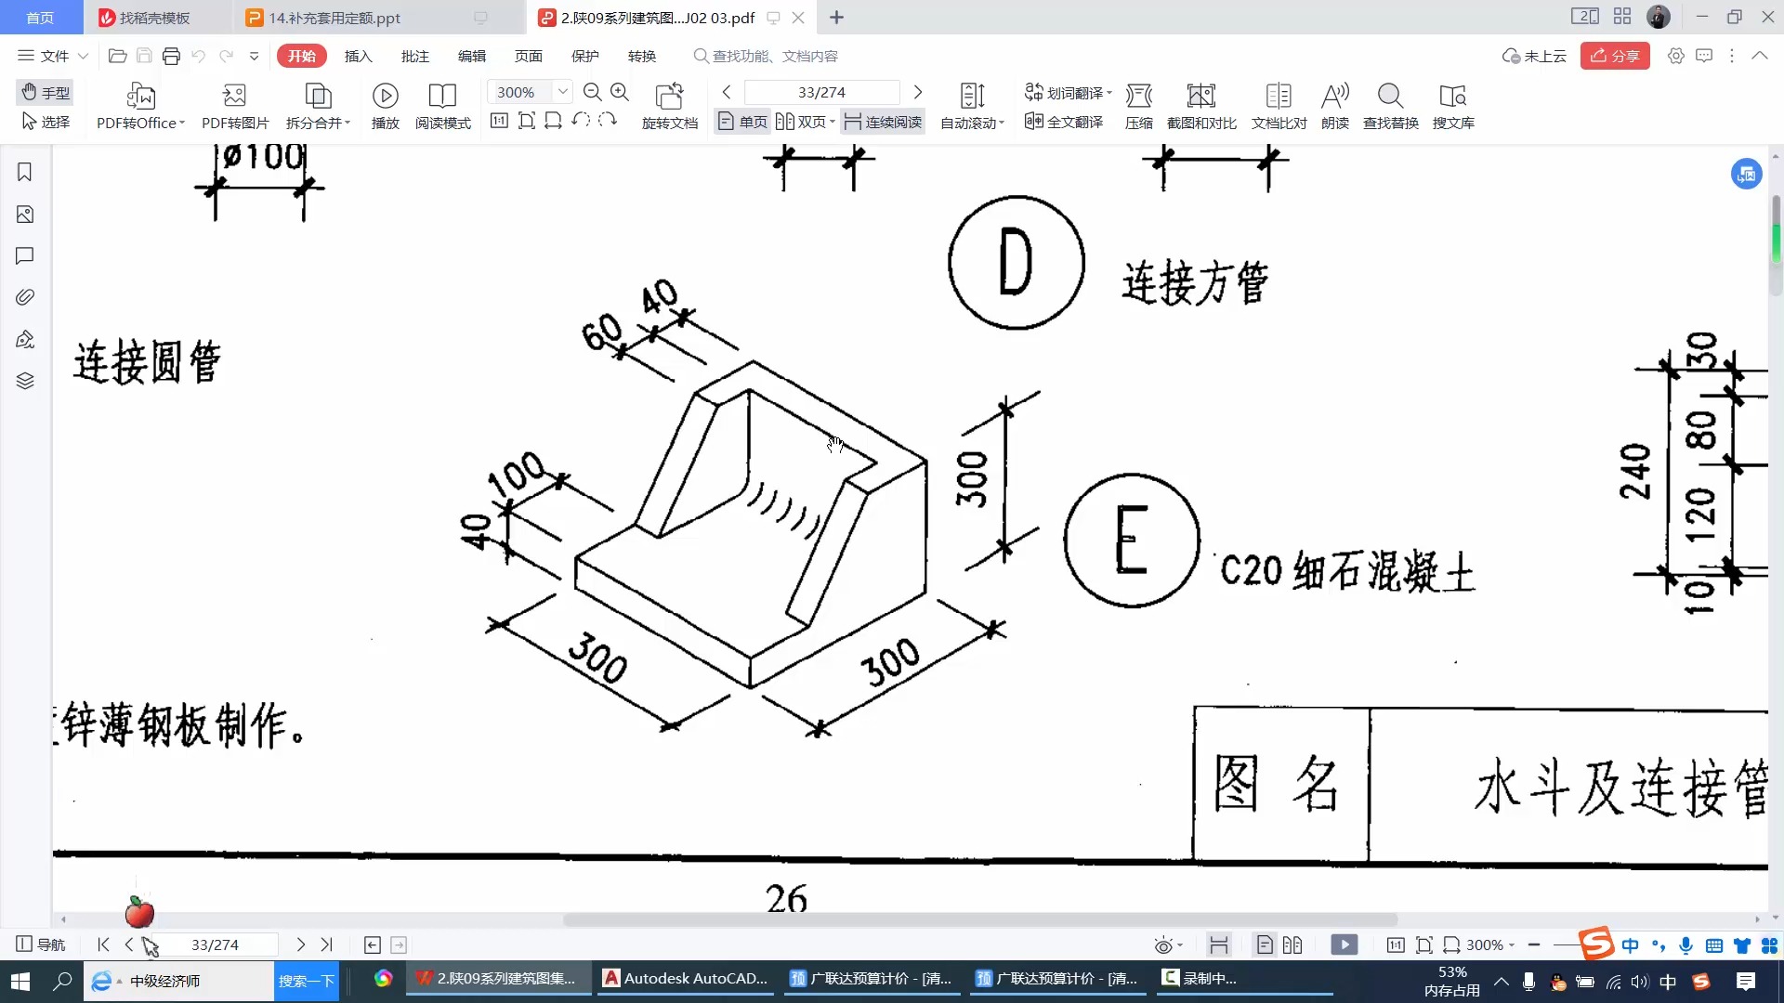The width and height of the screenshot is (1784, 1003).
Task: Expand quick access toolbar customization arrow
Action: (x=254, y=56)
